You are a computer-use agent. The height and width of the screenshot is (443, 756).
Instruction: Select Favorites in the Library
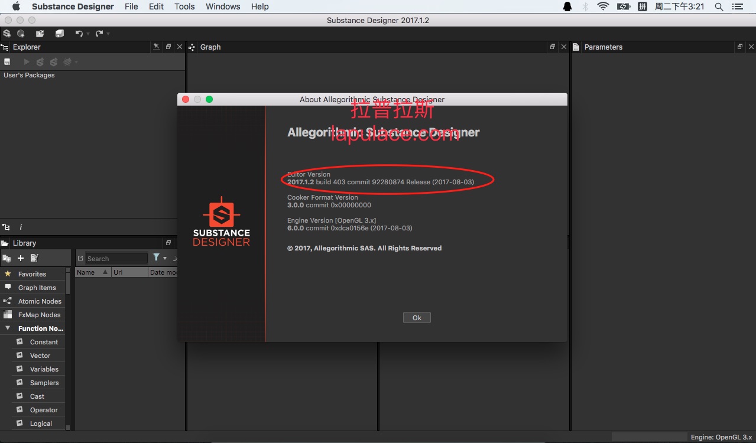coord(32,274)
